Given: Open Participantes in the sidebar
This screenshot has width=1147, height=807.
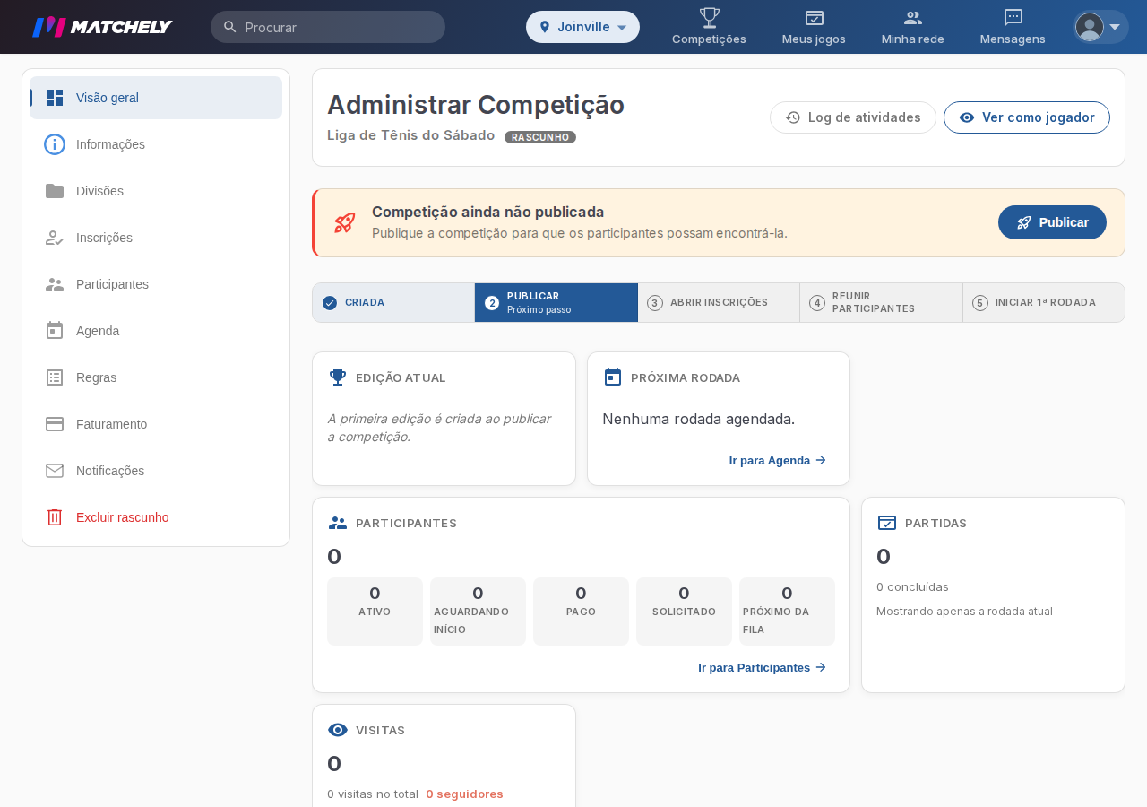Looking at the screenshot, I should (156, 284).
